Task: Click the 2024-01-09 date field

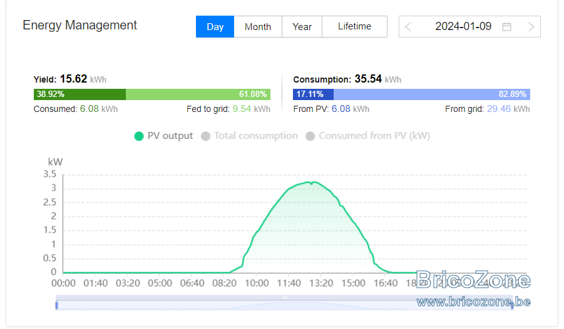Action: click(x=463, y=27)
